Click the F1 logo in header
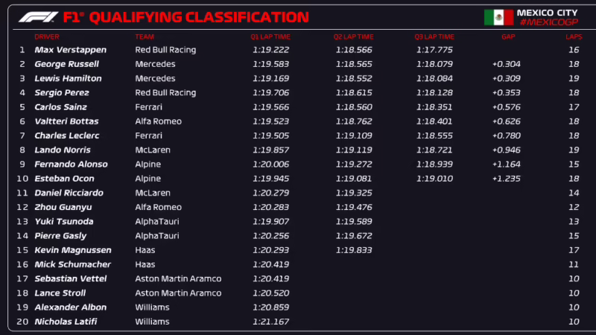Screen dimensions: 596x335 (37, 16)
